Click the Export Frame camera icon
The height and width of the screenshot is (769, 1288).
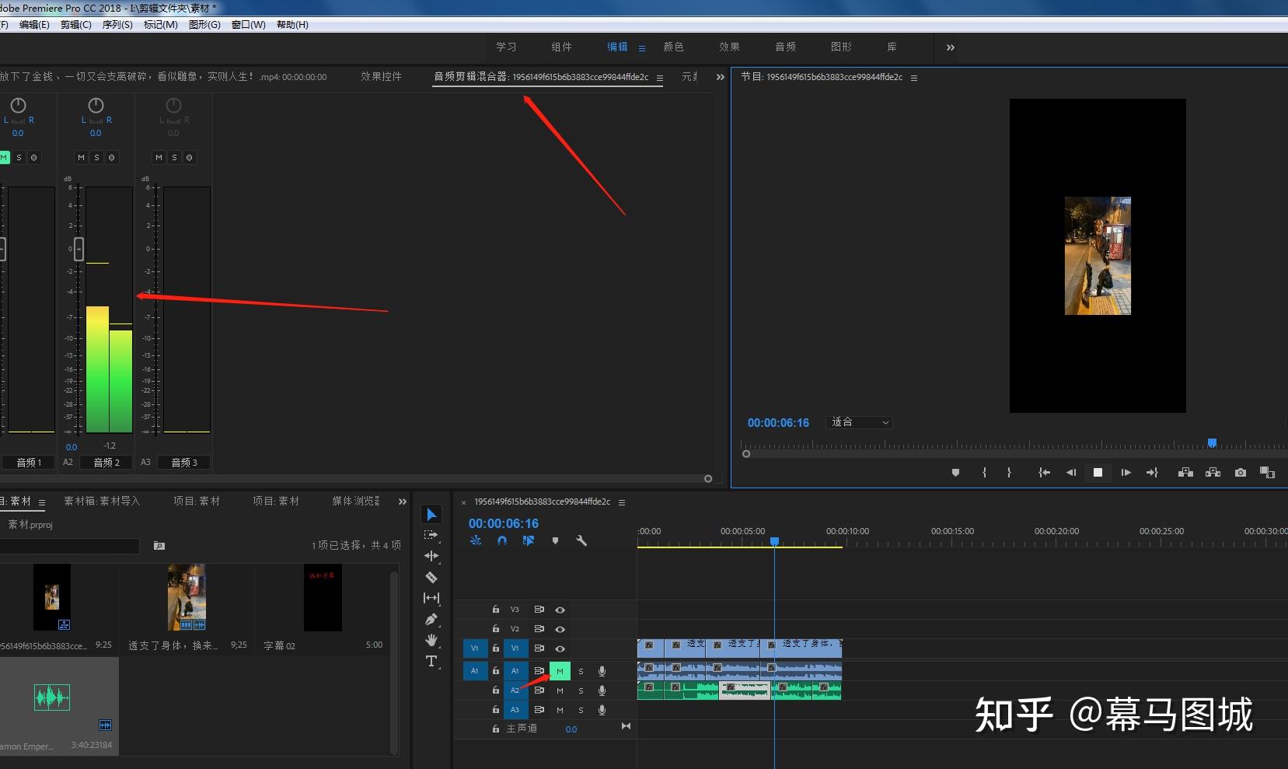tap(1241, 473)
